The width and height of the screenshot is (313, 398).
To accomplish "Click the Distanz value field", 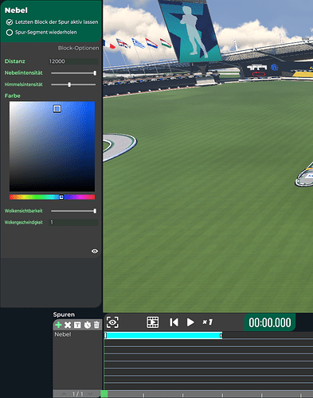I will click(x=73, y=61).
